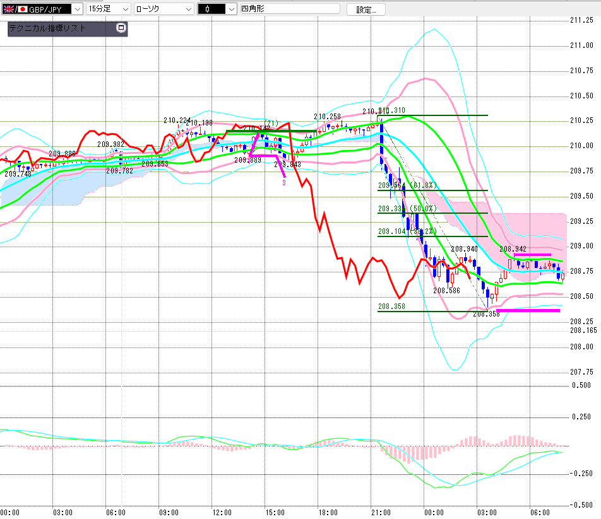Click the 208.165 current price on axis
Image resolution: width=601 pixels, height=519 pixels.
(583, 330)
